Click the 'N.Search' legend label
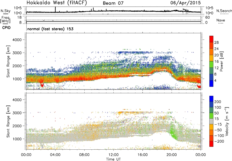This screenshot has height=161, width=232. tap(224, 11)
